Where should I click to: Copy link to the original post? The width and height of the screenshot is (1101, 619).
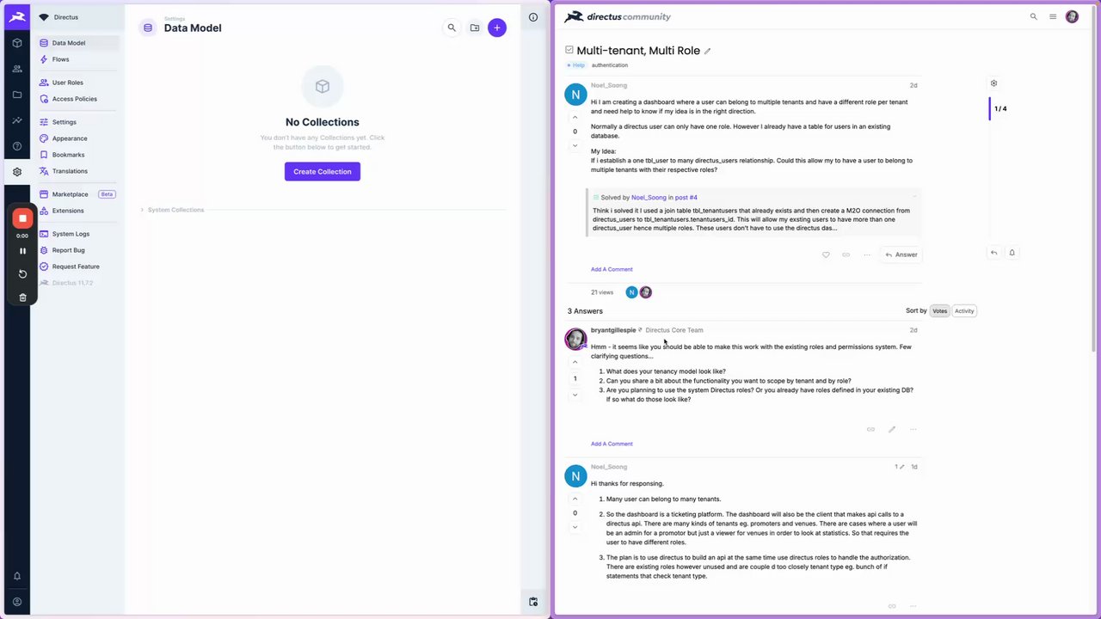pyautogui.click(x=846, y=254)
